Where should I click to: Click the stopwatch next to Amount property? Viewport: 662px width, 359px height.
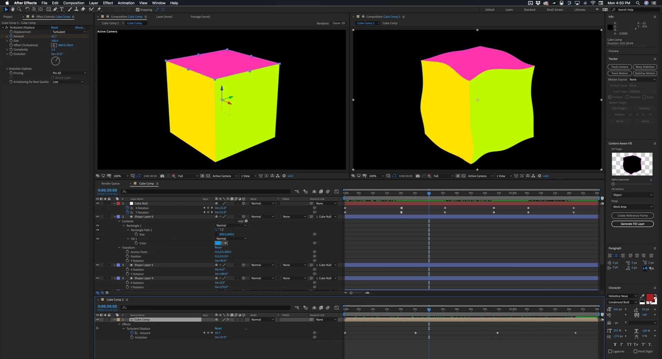coord(11,36)
